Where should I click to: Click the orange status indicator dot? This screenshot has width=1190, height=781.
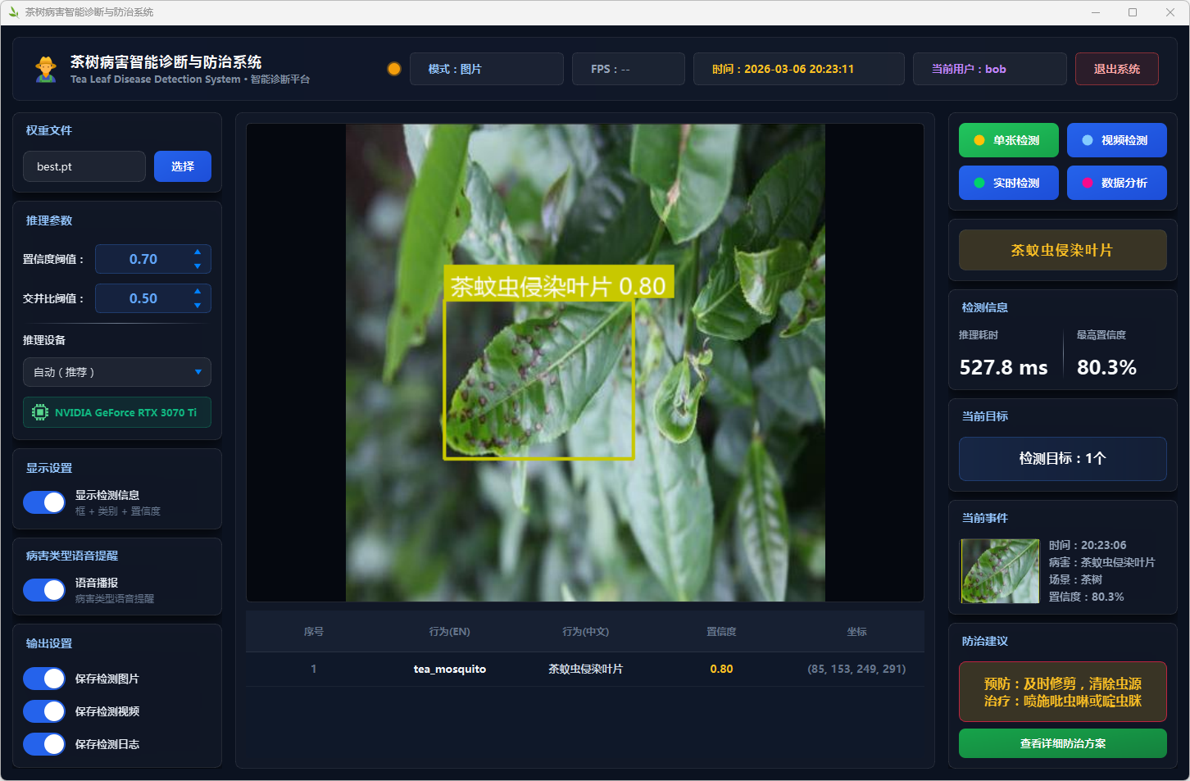click(394, 69)
